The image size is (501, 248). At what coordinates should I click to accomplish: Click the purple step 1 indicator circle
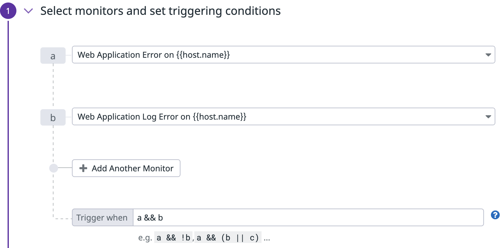click(x=9, y=11)
